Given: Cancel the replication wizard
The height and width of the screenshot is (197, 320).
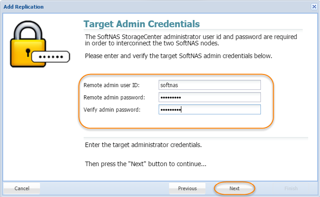Looking at the screenshot, I should pos(22,188).
